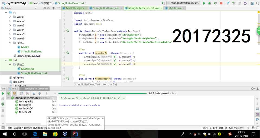Open run configuration dropdown StringBufferDemoTest
The image size is (260, 138).
pyautogui.click(x=183, y=3)
